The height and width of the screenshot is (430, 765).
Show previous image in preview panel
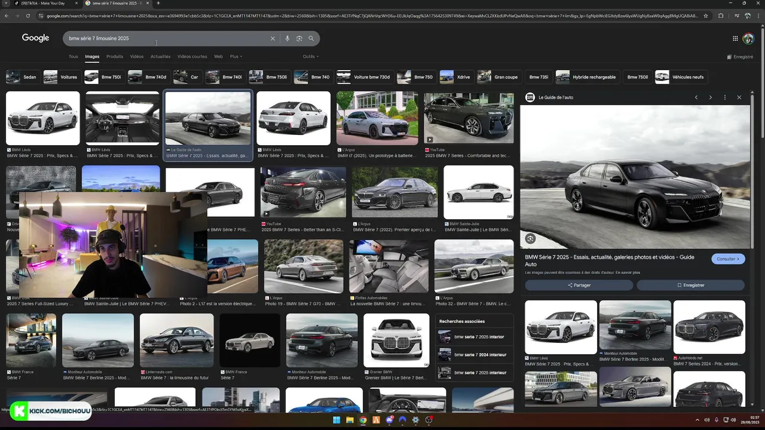coord(696,97)
